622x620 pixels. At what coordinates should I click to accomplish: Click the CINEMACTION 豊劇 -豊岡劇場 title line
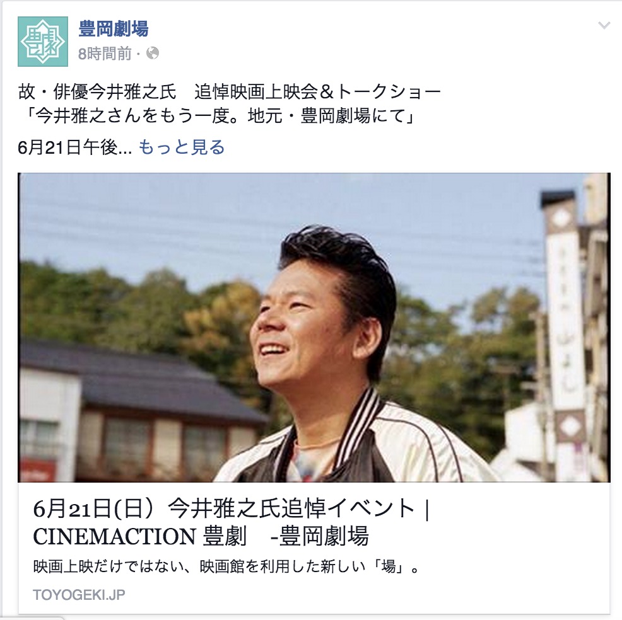point(201,536)
